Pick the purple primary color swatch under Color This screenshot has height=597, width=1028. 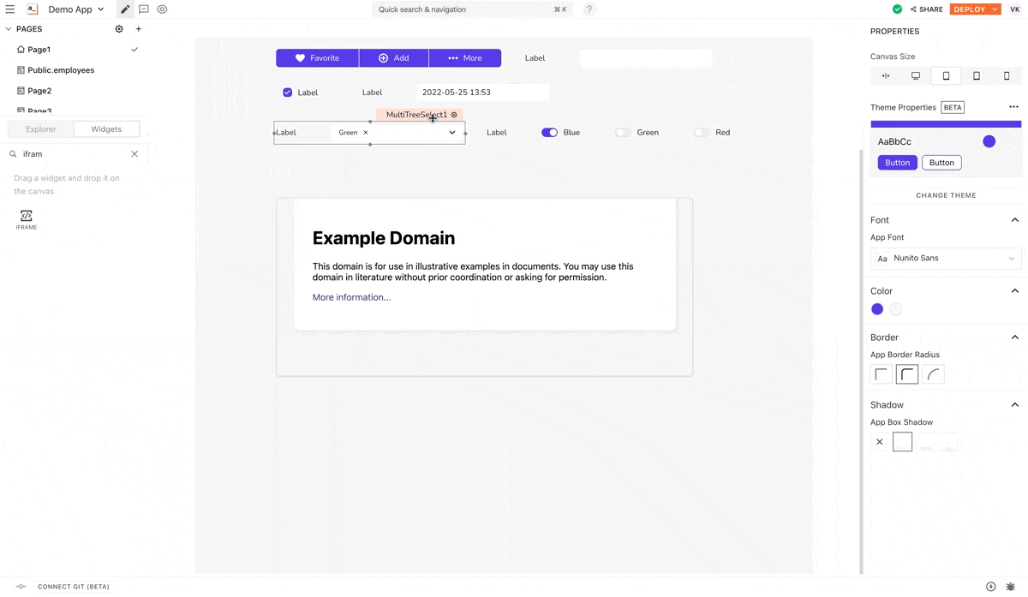[x=877, y=309]
